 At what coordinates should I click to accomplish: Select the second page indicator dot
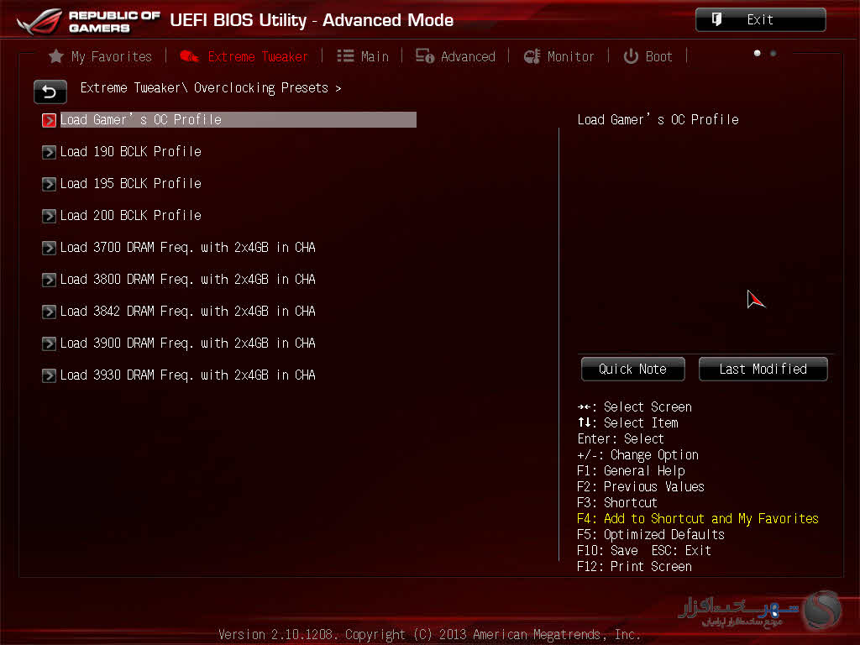pyautogui.click(x=773, y=54)
